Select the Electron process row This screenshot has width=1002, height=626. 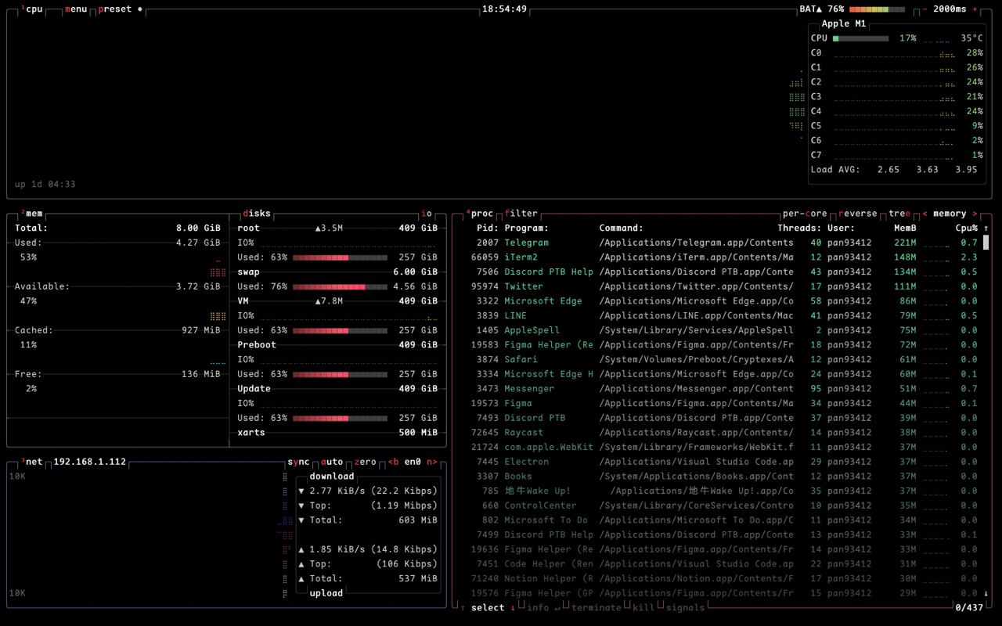(724, 462)
